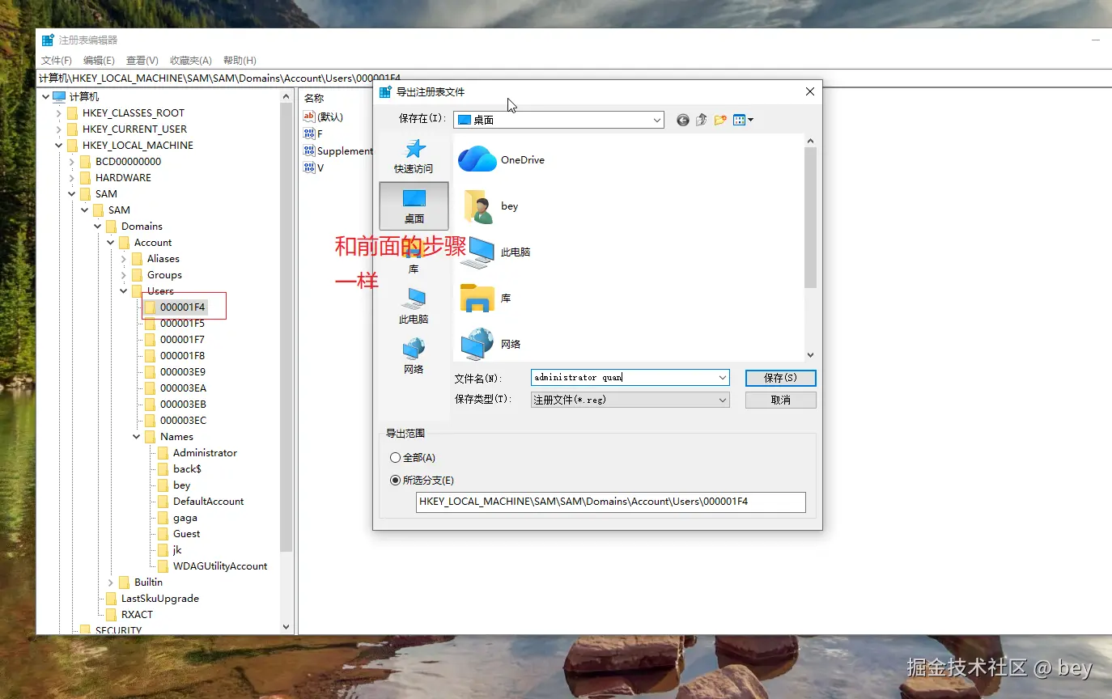The height and width of the screenshot is (699, 1112).
Task: Click the back arrow icon in export dialog
Action: (683, 120)
